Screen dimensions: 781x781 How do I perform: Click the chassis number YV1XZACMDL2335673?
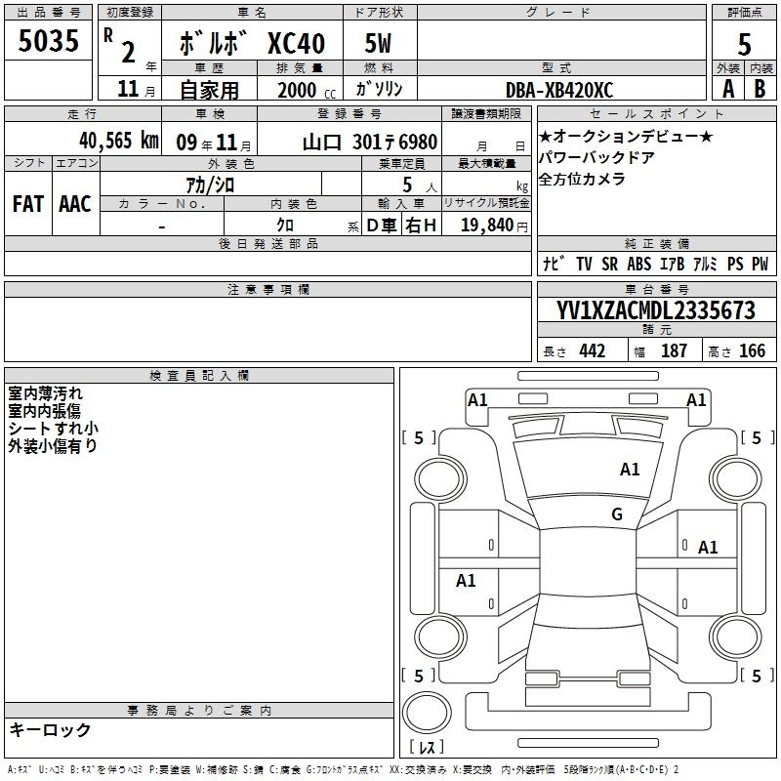point(656,310)
